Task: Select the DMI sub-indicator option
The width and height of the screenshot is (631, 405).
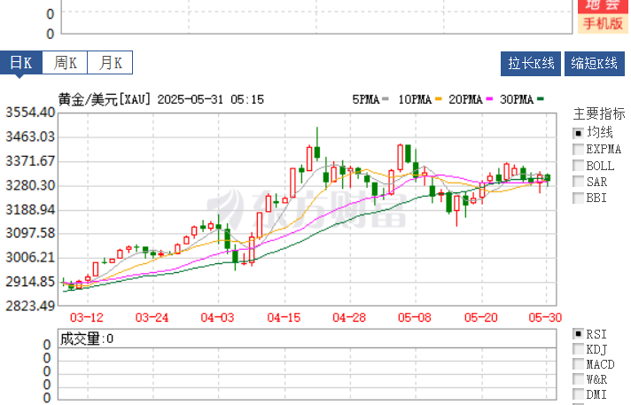Action: pos(579,393)
